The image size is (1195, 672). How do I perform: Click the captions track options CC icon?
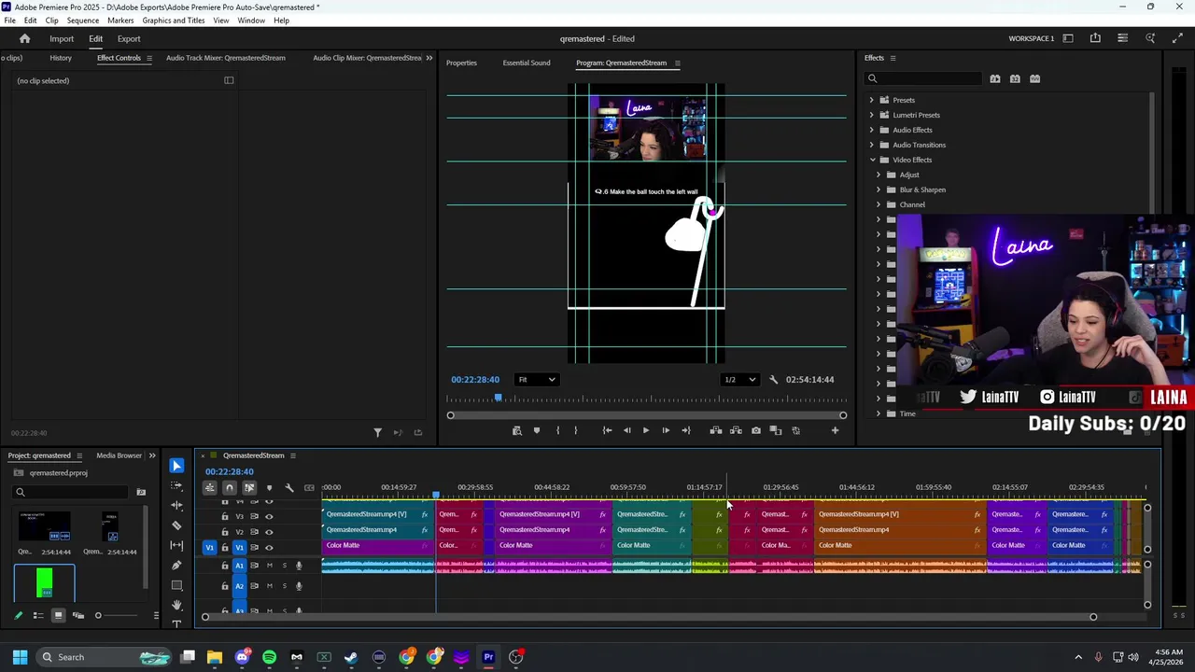click(309, 487)
